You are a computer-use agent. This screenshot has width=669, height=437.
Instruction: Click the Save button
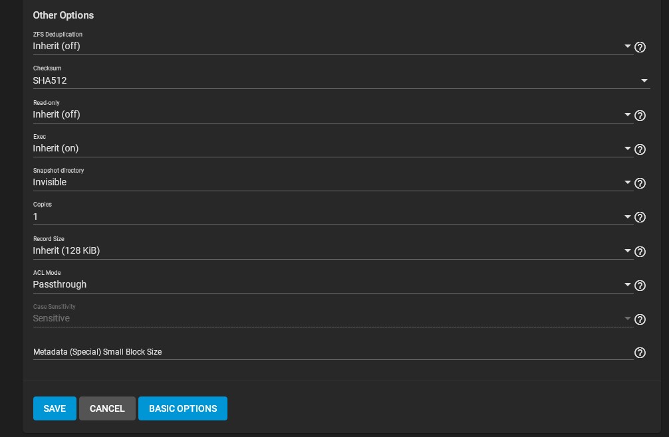click(55, 408)
